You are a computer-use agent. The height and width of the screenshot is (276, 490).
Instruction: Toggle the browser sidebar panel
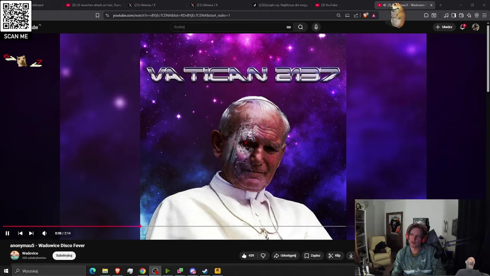tap(454, 15)
